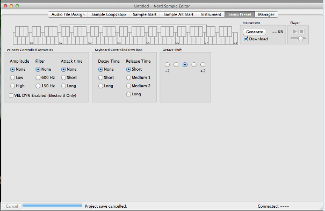The image size is (325, 211).
Task: Set Amplitude to High
Action: (12, 86)
